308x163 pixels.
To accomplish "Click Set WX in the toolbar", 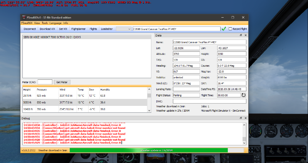I will tap(63, 29).
